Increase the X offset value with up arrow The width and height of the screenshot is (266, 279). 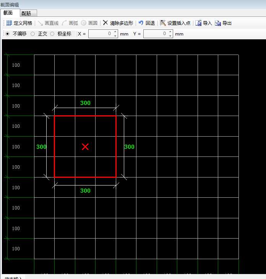coord(115,32)
